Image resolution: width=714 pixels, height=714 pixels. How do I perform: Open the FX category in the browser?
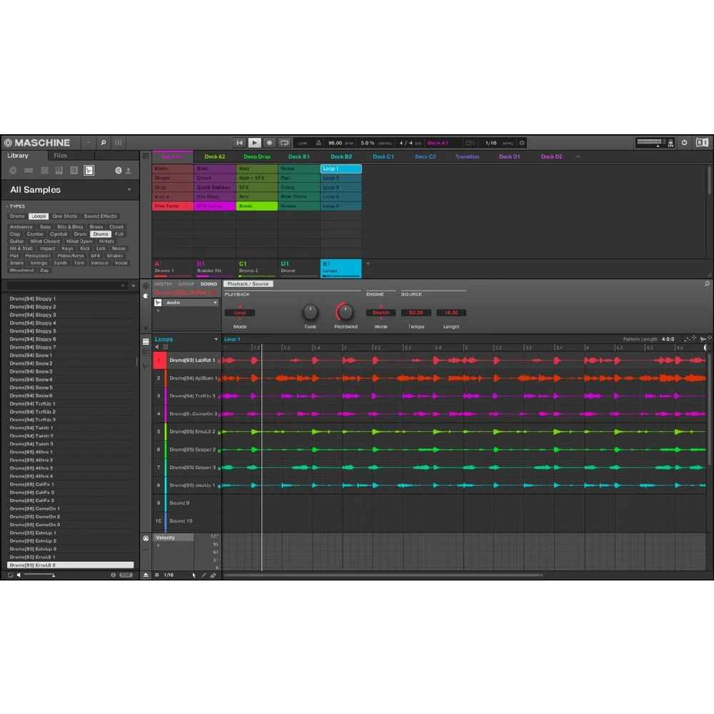[74, 170]
